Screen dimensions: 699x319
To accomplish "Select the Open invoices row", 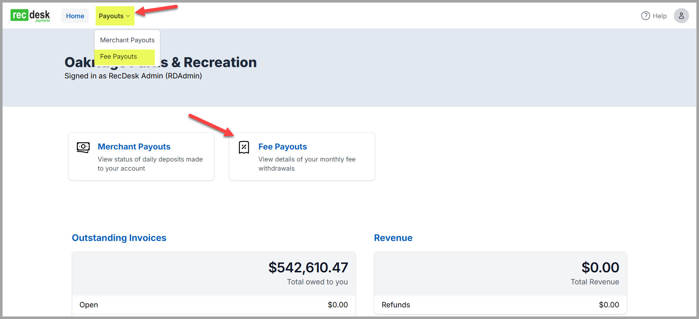I will [x=213, y=305].
